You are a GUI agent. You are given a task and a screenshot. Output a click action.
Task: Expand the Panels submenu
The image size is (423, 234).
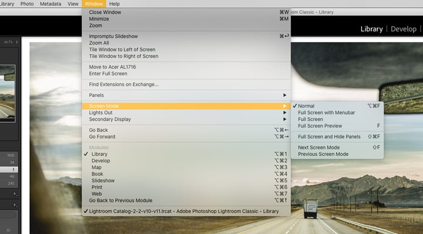pos(186,95)
